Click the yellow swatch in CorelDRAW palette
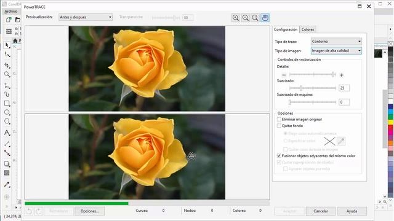Viewport: 394px width, 221px height. point(390,122)
